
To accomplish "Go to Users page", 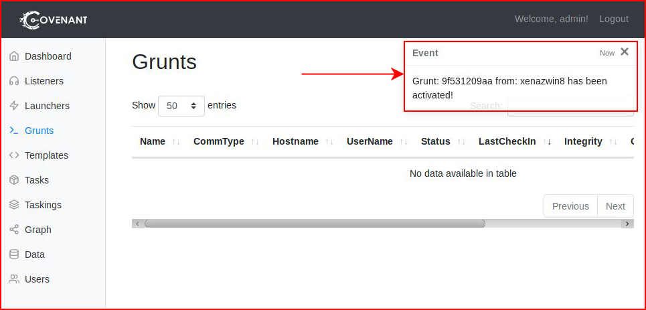I will (37, 279).
